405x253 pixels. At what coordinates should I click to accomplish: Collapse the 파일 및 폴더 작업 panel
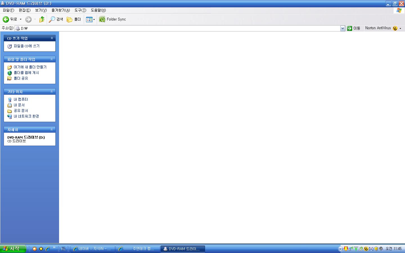52,59
